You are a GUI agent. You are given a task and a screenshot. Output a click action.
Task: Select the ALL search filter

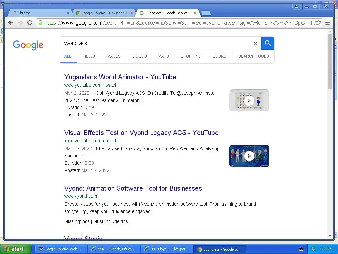click(68, 56)
